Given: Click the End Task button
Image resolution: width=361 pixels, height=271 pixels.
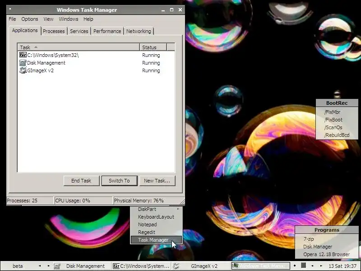Looking at the screenshot, I should point(81,181).
